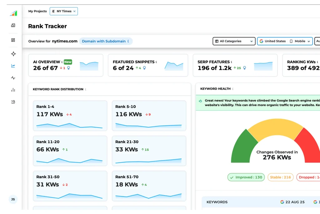Open the All Categories dropdown
Screen dimensions: 320x214
(x=234, y=41)
